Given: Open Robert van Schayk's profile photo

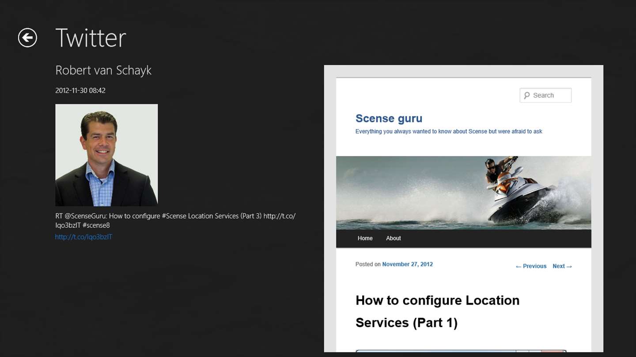Looking at the screenshot, I should [x=106, y=155].
